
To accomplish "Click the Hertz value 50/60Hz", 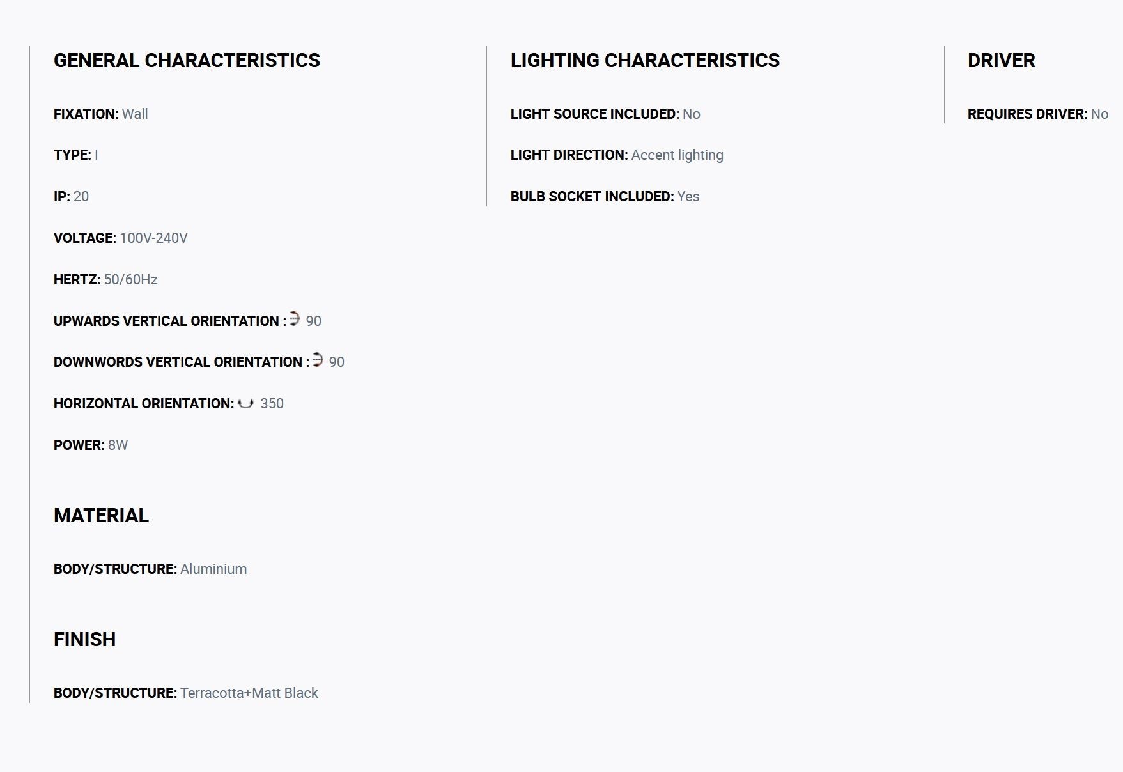I will (130, 279).
